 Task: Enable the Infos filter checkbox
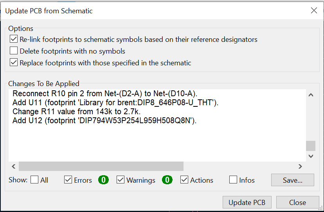pos(233,180)
